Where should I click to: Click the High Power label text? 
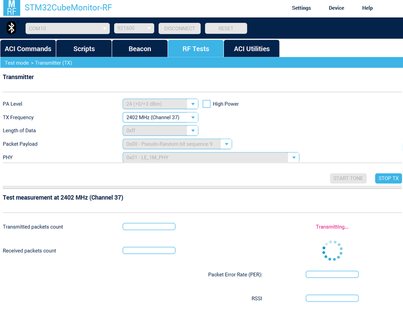click(226, 104)
